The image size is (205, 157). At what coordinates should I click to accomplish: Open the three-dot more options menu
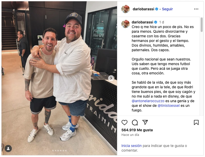[196, 9]
